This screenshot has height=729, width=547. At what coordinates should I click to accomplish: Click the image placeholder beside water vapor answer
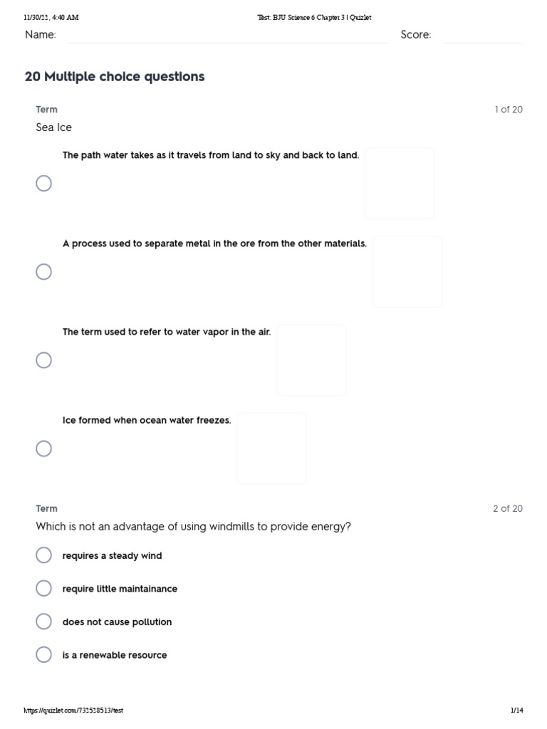[x=311, y=360]
